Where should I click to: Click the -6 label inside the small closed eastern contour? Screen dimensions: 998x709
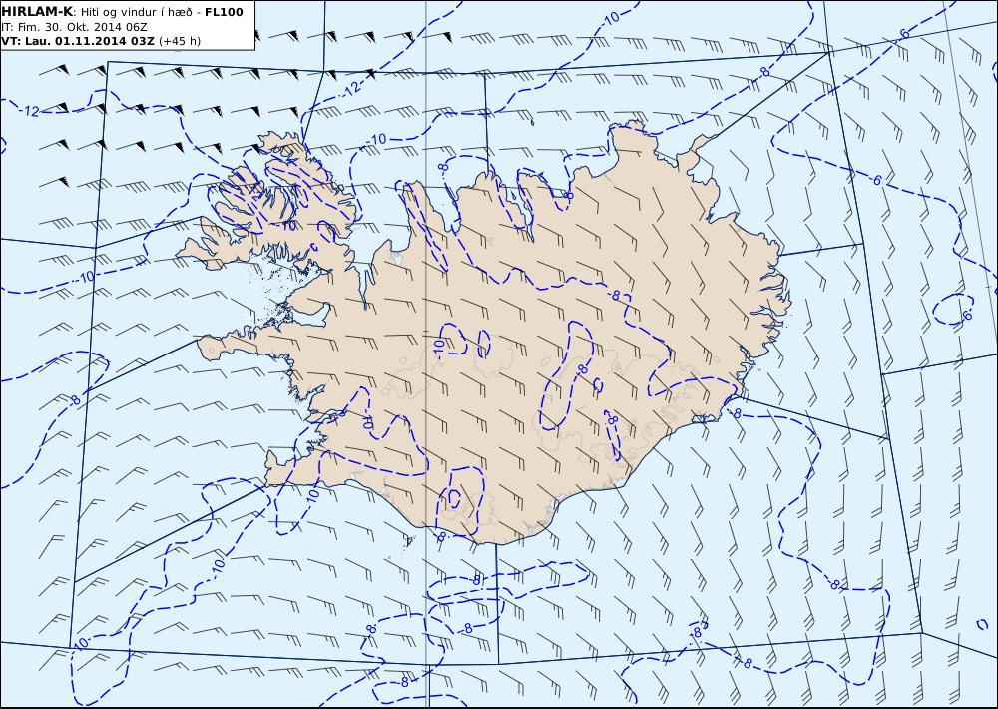(x=966, y=315)
